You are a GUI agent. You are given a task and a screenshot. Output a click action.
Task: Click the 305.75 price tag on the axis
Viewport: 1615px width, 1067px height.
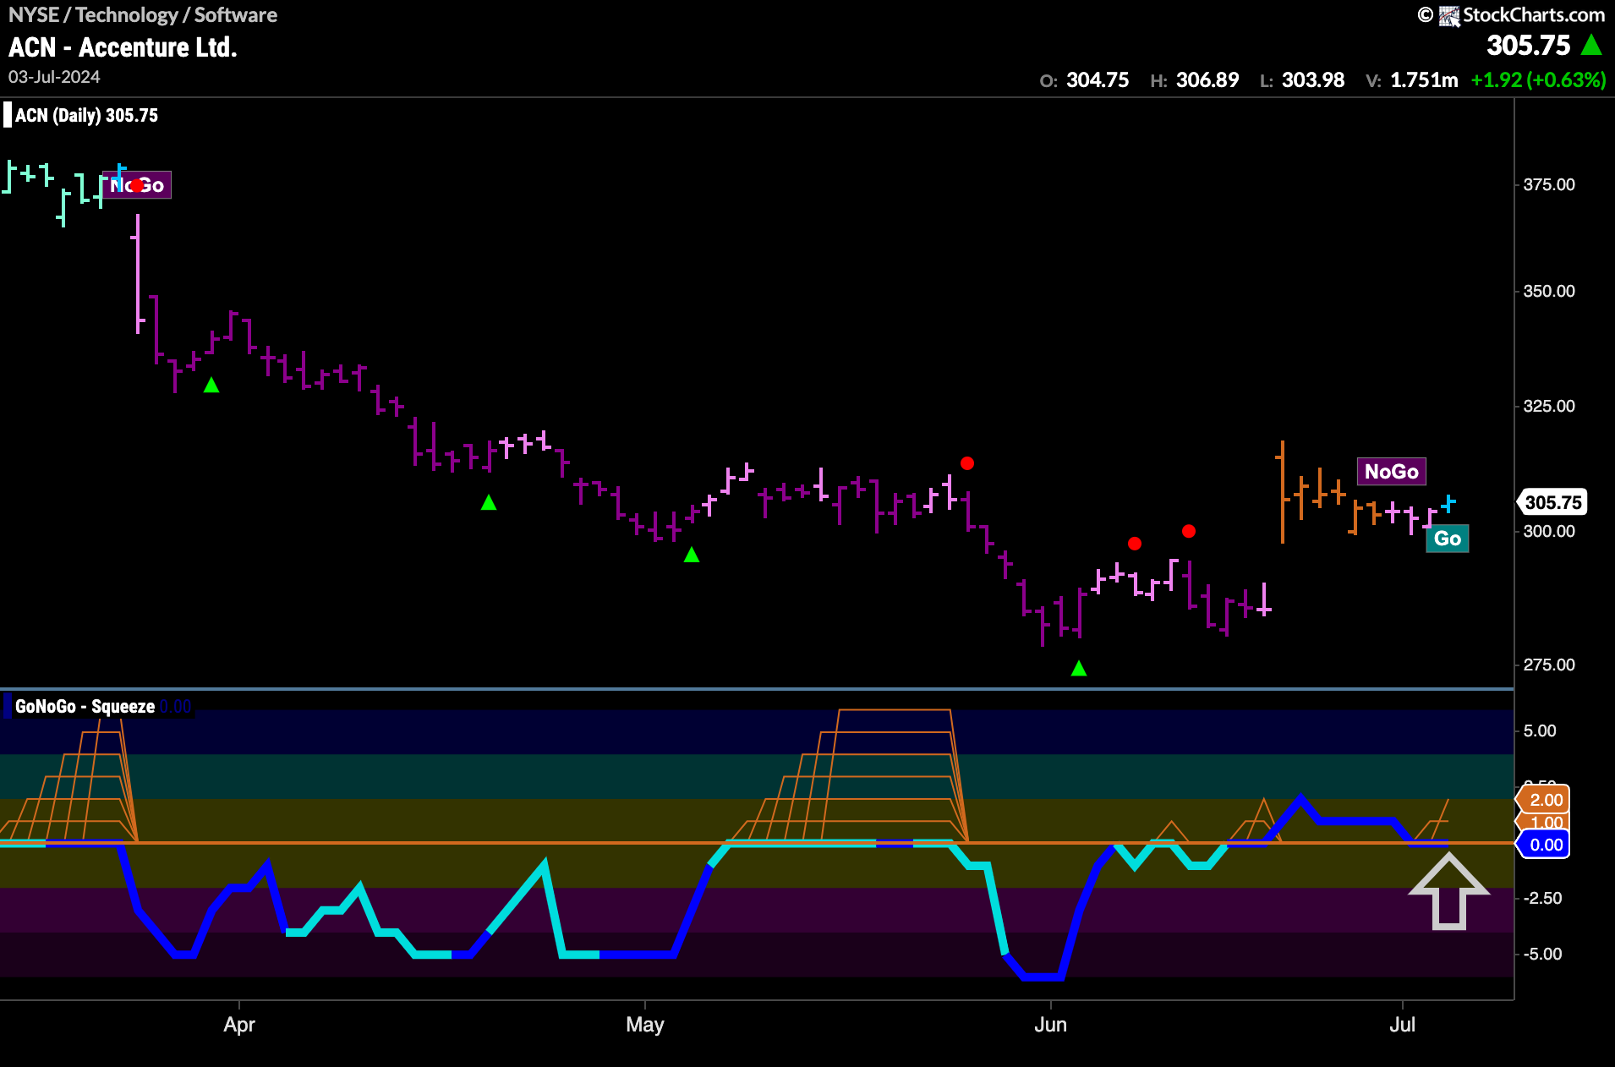point(1552,502)
